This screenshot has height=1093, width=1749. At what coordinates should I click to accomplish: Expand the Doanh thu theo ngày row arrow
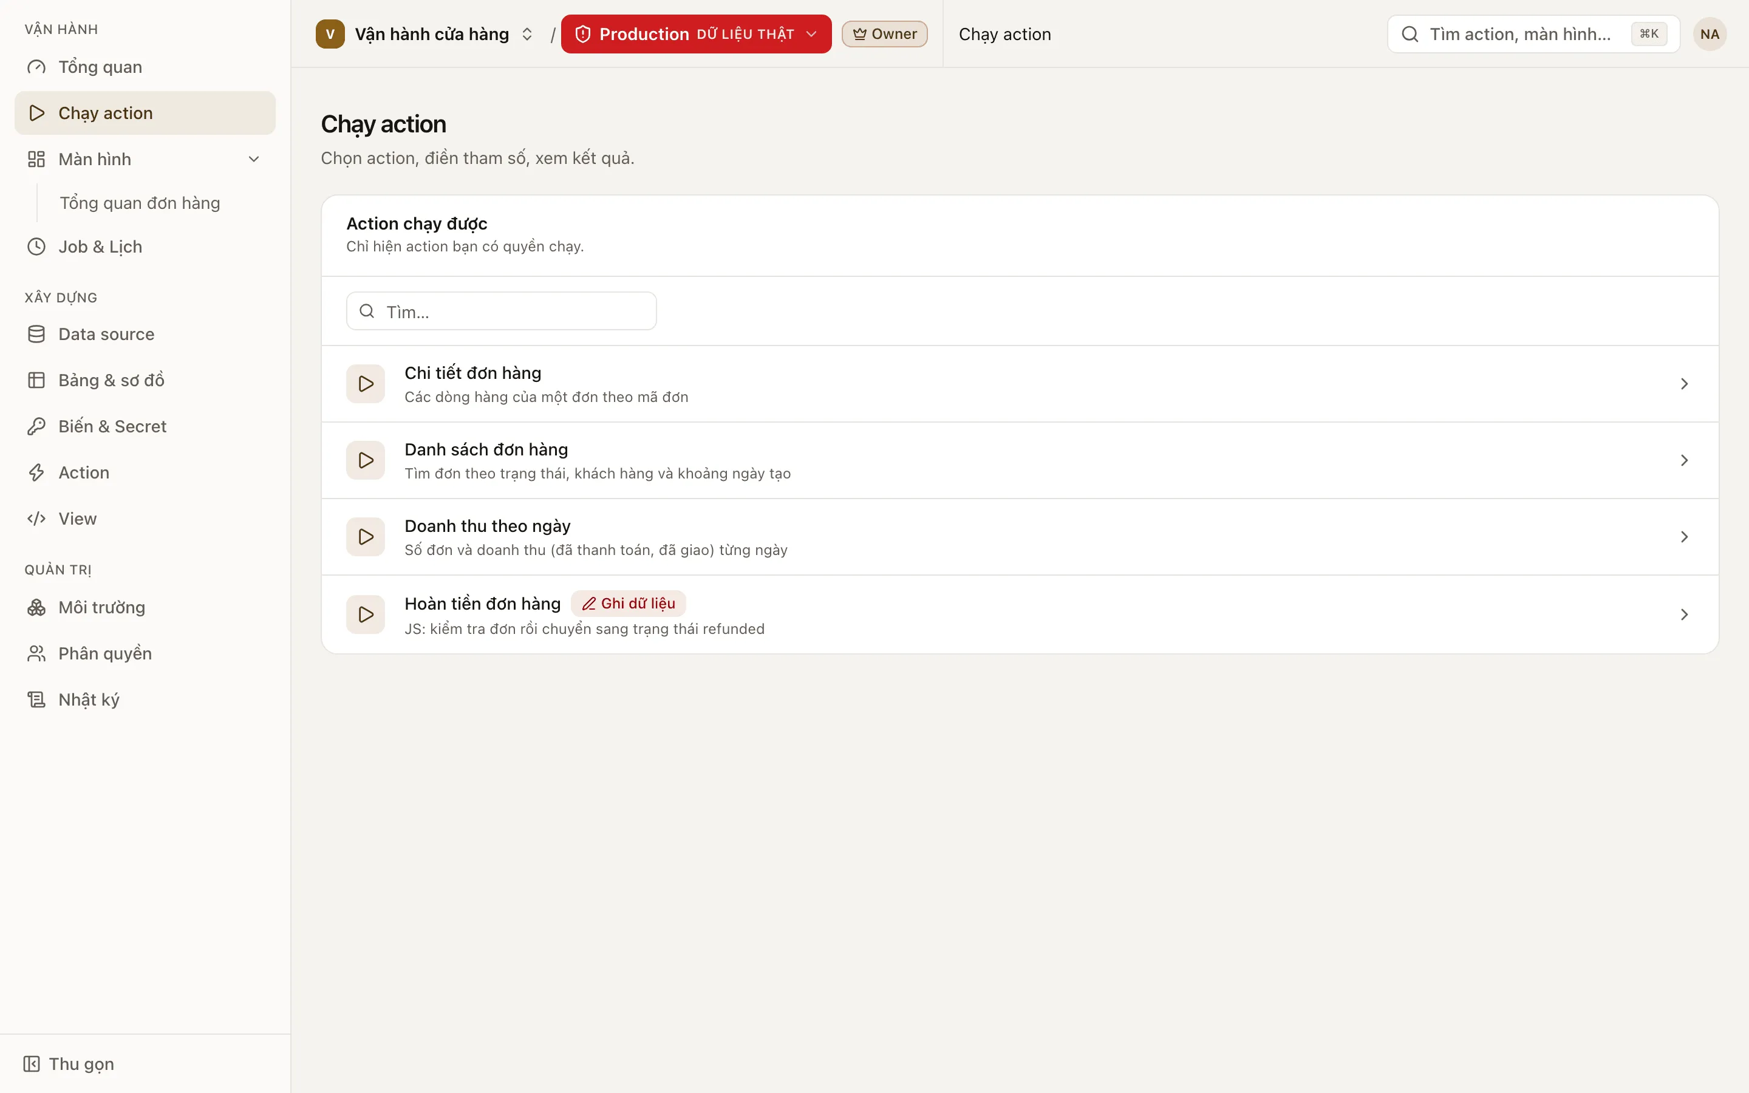point(1684,537)
